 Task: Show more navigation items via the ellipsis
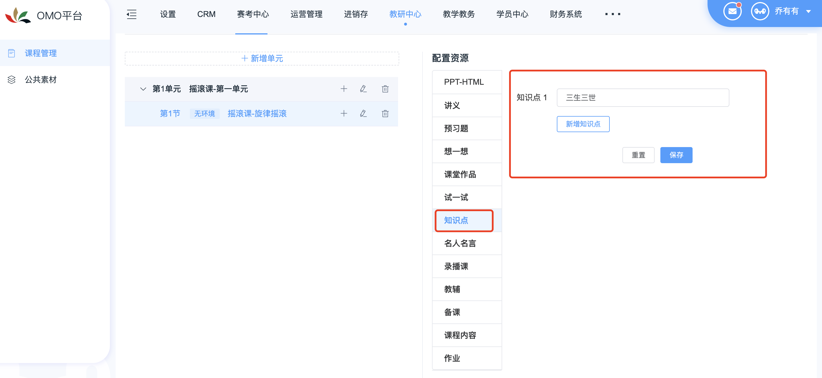tap(612, 14)
